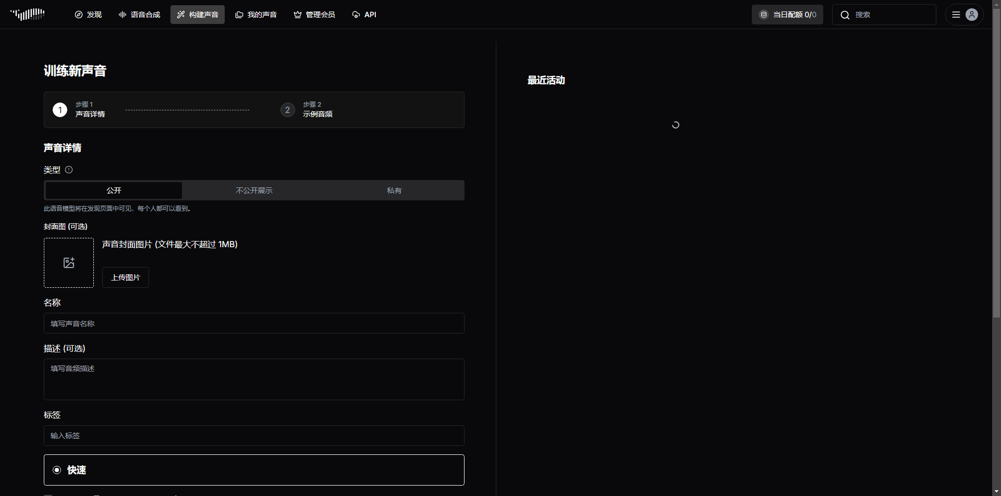Screen dimensions: 1001x496
Task: Click the magnifier search icon
Action: [x=845, y=15]
